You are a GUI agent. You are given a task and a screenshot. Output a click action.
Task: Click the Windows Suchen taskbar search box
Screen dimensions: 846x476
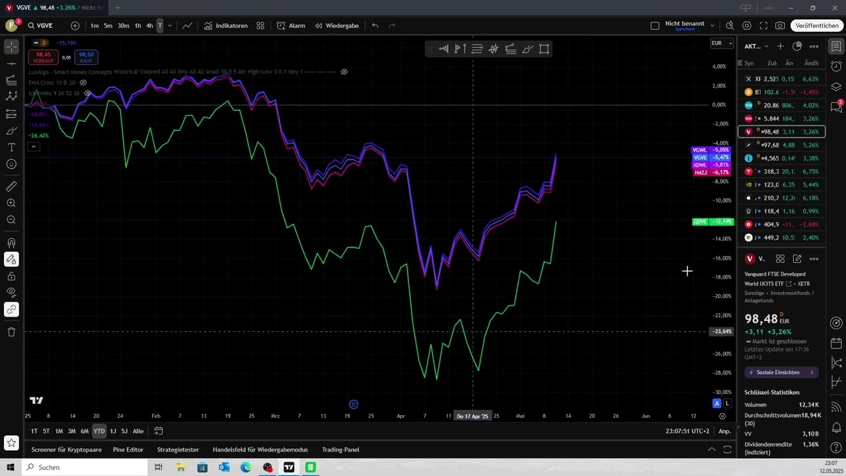(x=86, y=467)
